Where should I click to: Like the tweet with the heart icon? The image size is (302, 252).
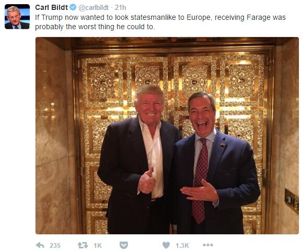pos(166,245)
